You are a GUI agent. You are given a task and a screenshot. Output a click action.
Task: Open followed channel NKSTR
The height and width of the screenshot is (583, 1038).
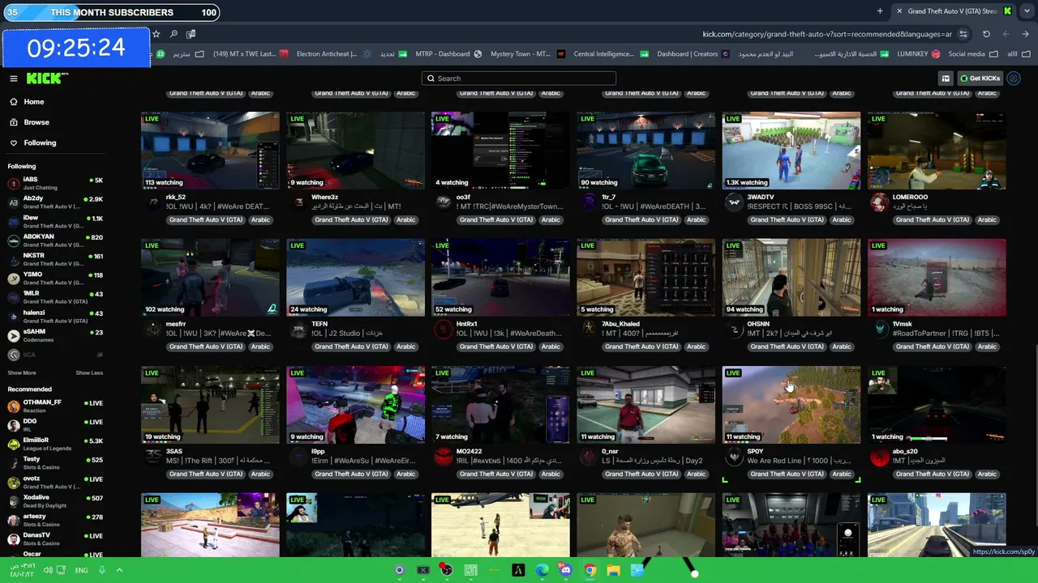tap(55, 259)
